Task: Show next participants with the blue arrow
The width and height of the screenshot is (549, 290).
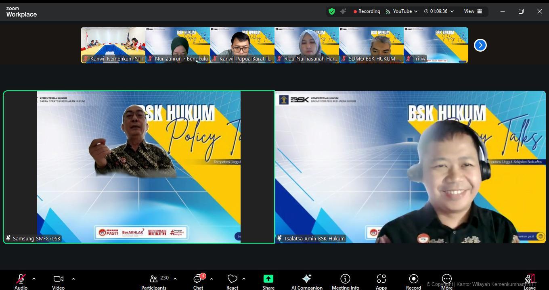Action: click(x=480, y=45)
